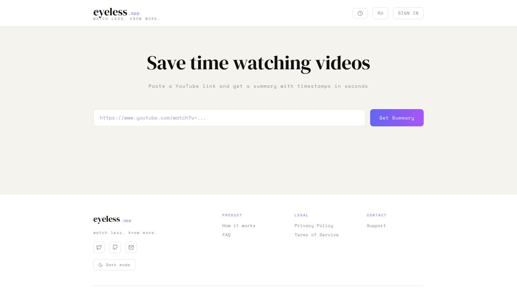This screenshot has height=291, width=517.
Task: Toggle Dark mode
Action: pyautogui.click(x=114, y=265)
